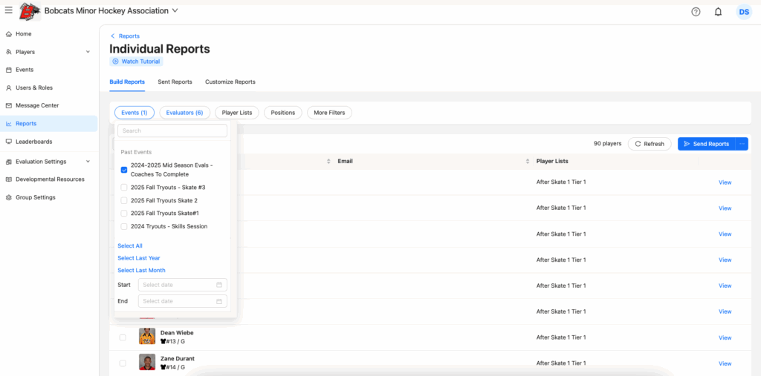This screenshot has height=376, width=761.
Task: Select the Dean Wiebe row checkbox
Action: 123,337
